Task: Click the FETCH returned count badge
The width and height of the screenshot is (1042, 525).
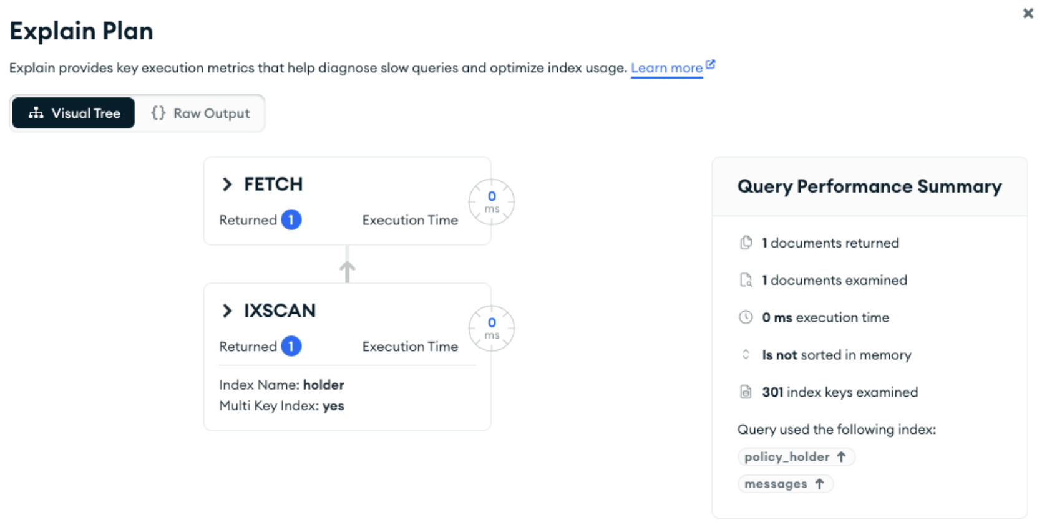Action: point(291,220)
